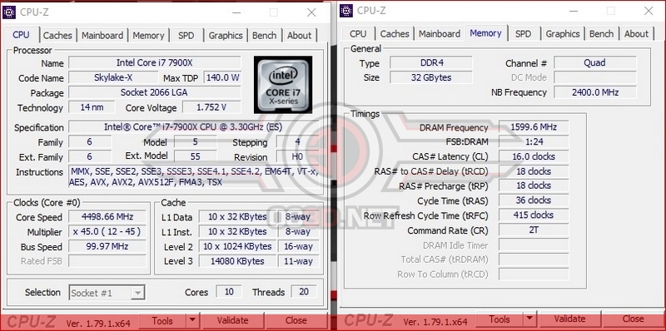Click the Name field Intel Core i7 7900X

155,63
